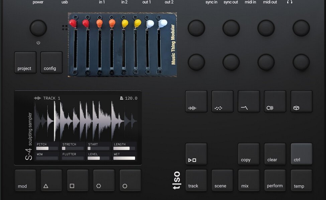Open the mix page
The image size is (326, 200).
pos(249,180)
